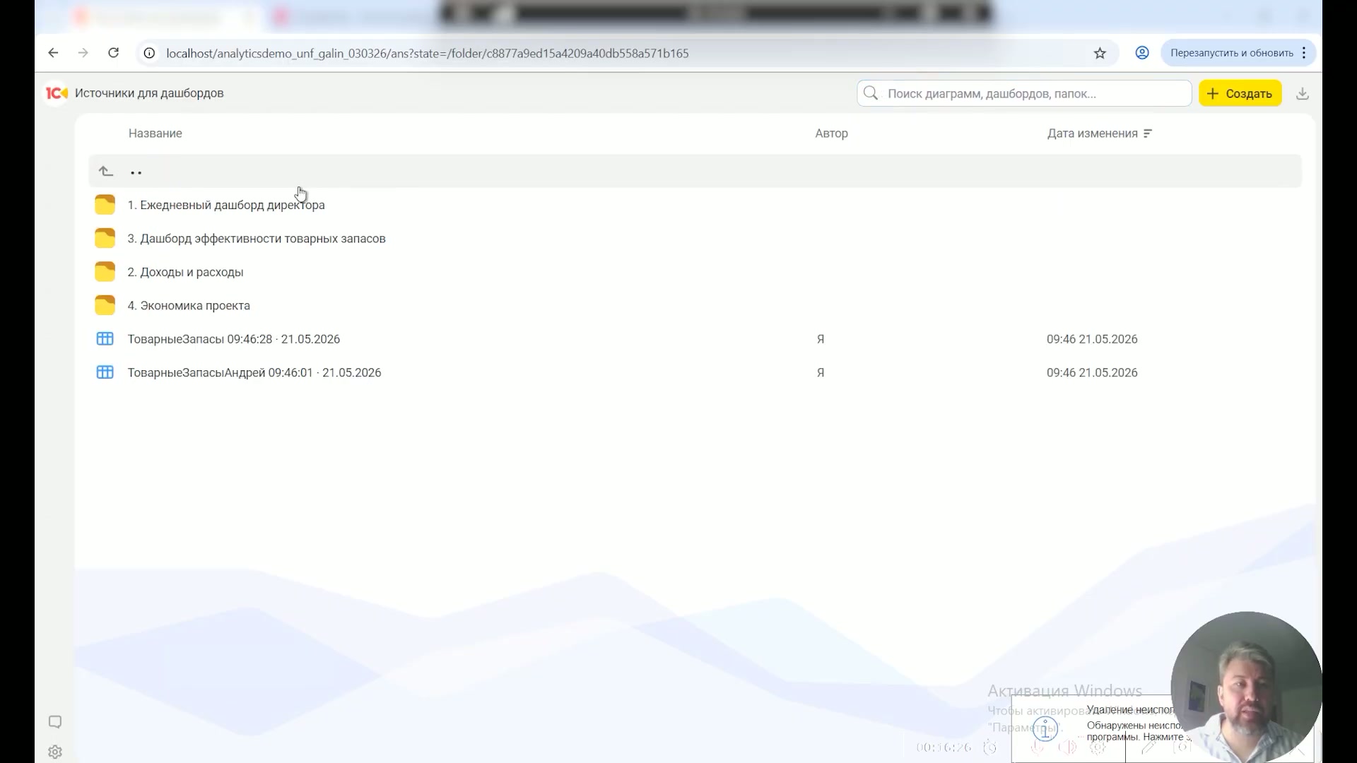The image size is (1357, 763).
Task: Focus the search field for diagrams and dashboards
Action: point(1024,93)
